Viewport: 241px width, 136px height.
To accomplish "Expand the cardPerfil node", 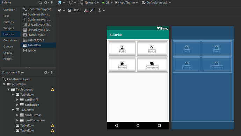I will click(17, 100).
